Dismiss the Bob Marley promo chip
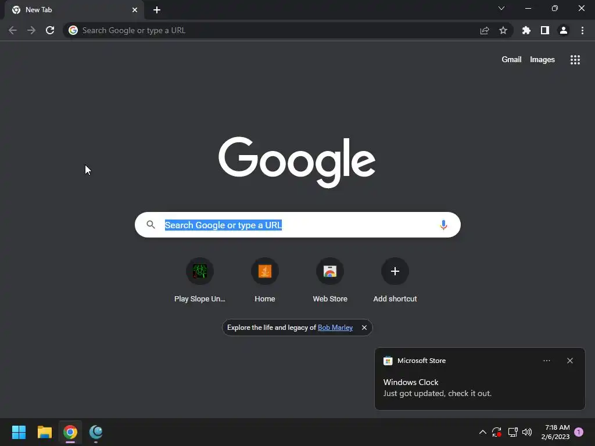This screenshot has width=595, height=446. 364,328
